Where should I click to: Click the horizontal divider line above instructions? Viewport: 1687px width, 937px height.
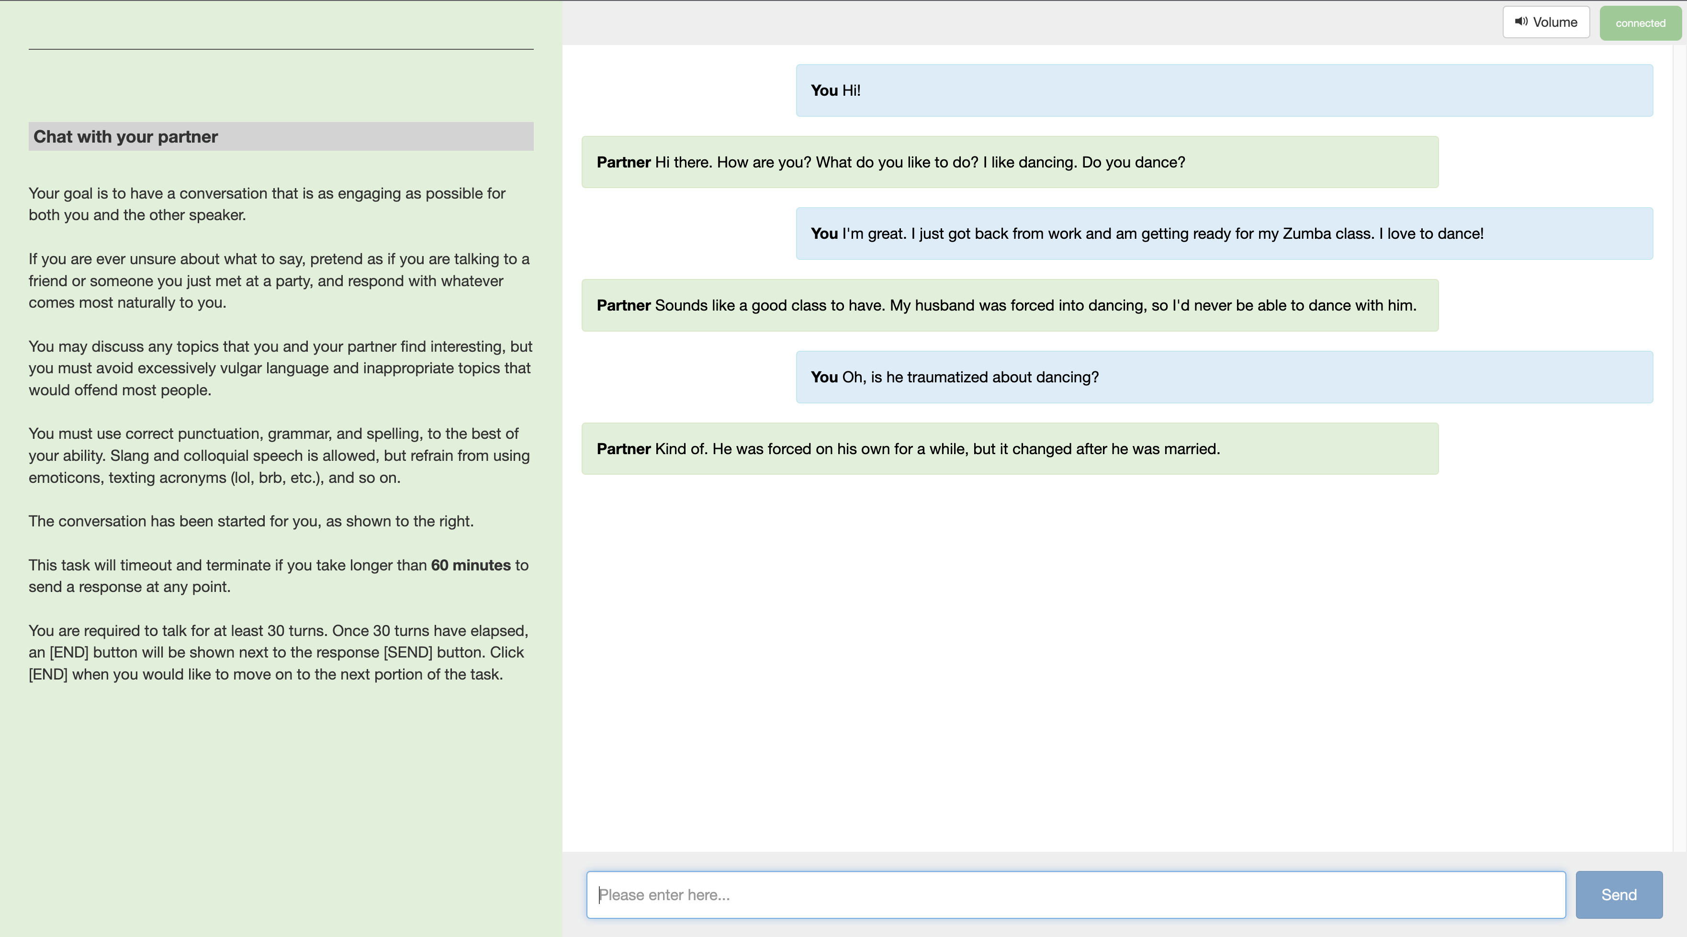281,49
